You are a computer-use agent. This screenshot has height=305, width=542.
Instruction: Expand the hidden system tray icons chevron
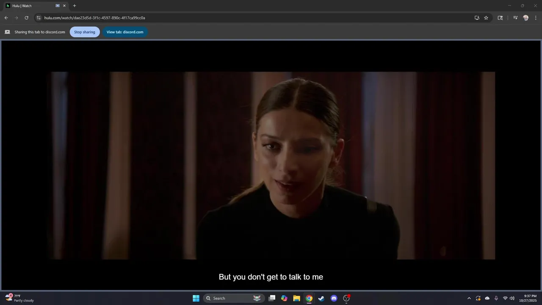[469, 298]
